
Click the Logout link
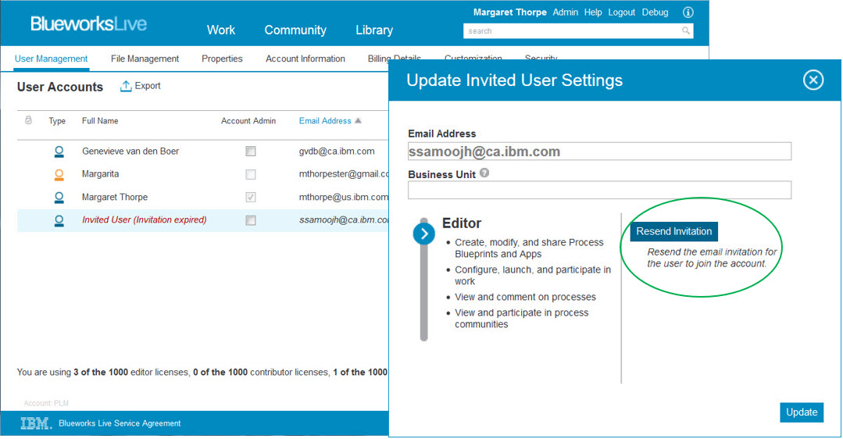[x=621, y=12]
